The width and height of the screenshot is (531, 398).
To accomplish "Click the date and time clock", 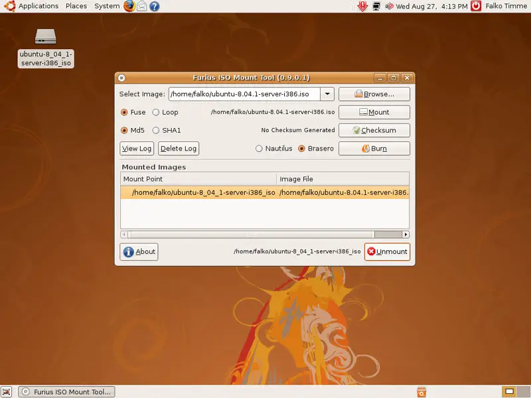I will 431,6.
